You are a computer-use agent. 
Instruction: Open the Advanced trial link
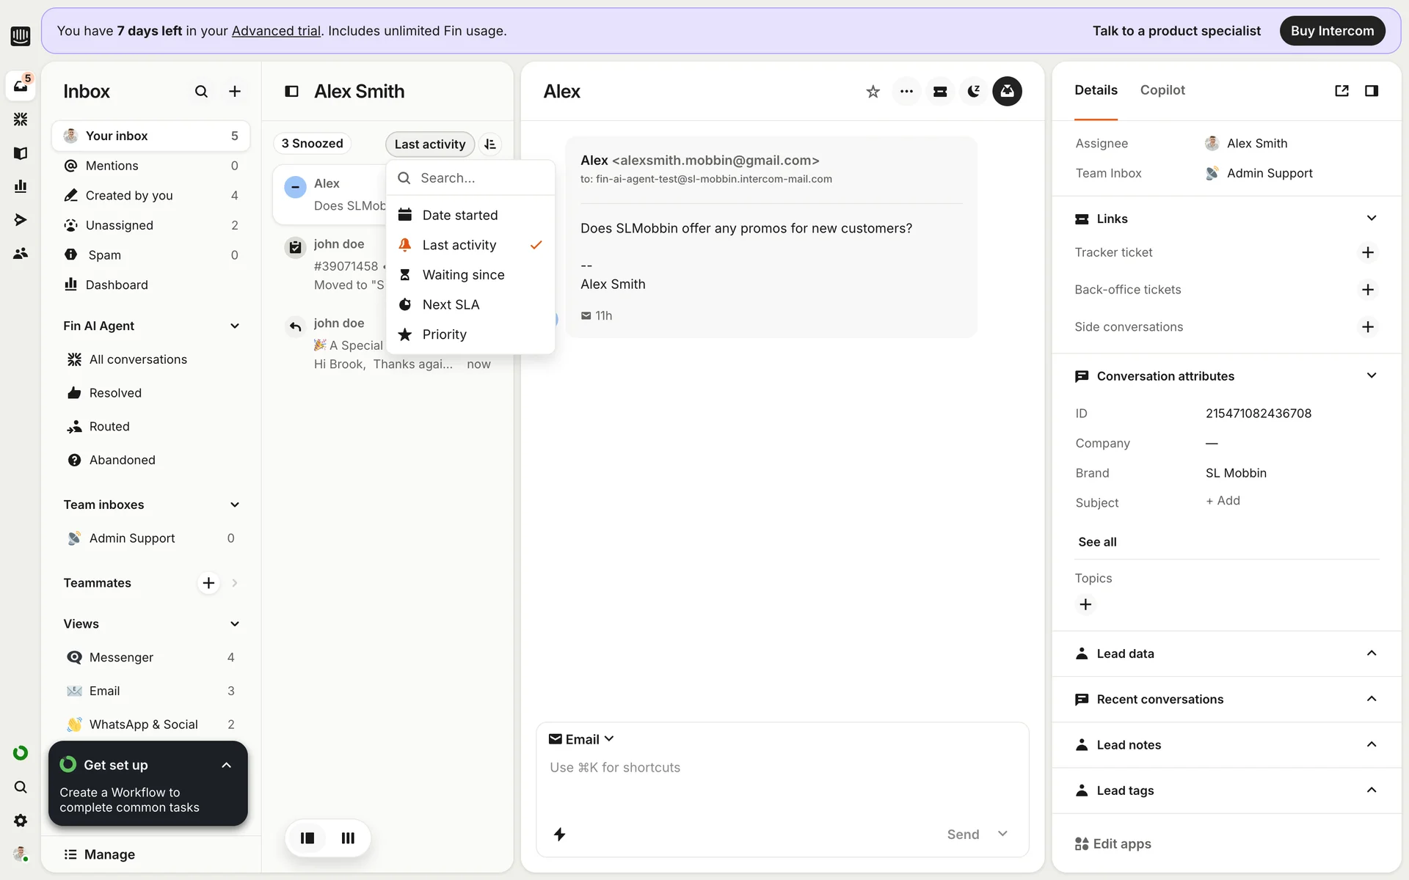point(276,31)
